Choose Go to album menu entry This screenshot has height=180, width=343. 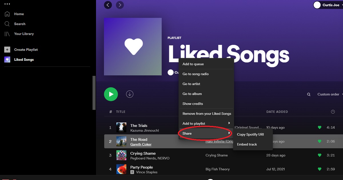coord(206,94)
